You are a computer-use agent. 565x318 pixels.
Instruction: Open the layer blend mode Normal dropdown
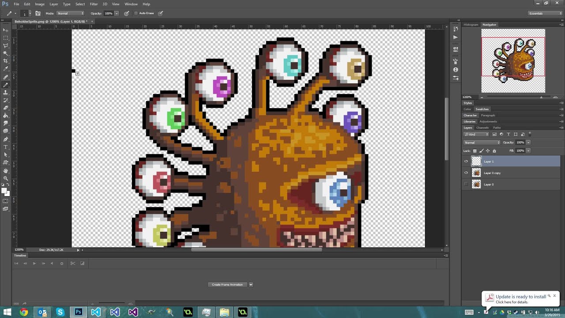(x=482, y=143)
